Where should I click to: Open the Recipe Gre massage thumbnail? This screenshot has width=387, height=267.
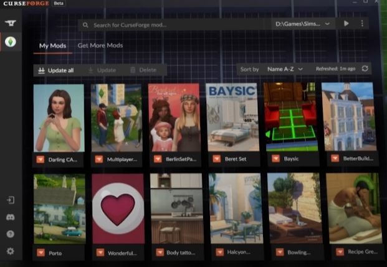(354, 208)
